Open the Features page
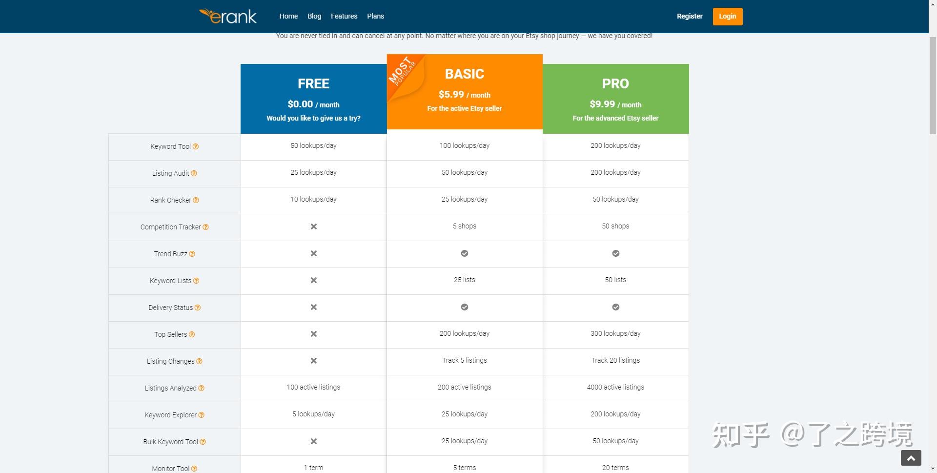 pos(344,16)
